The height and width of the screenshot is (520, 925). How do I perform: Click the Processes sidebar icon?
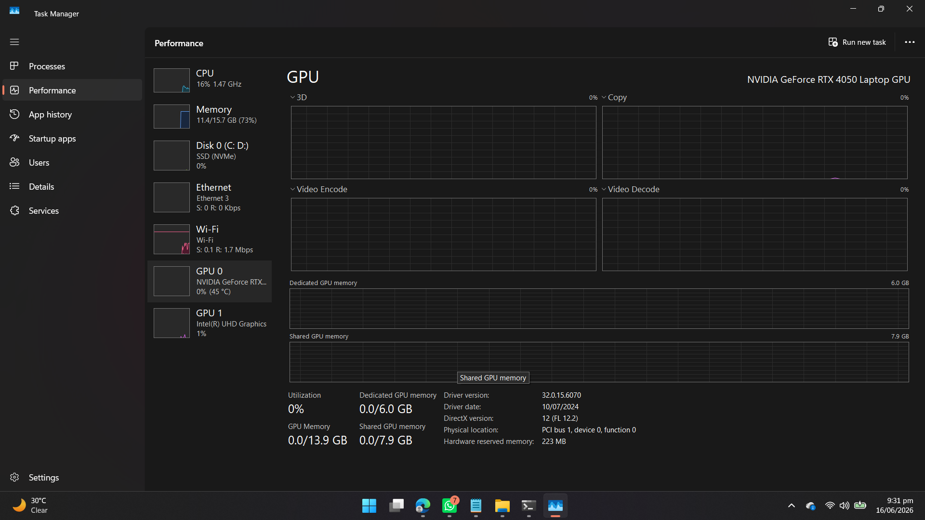14,65
